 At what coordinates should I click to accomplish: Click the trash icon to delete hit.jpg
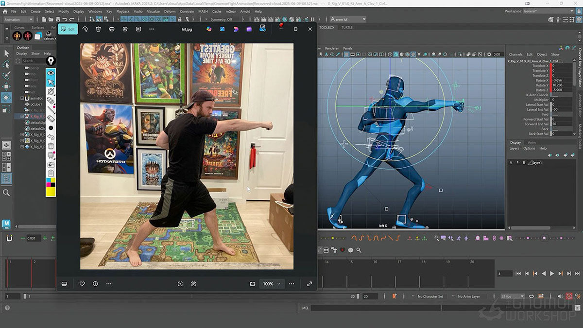(98, 29)
